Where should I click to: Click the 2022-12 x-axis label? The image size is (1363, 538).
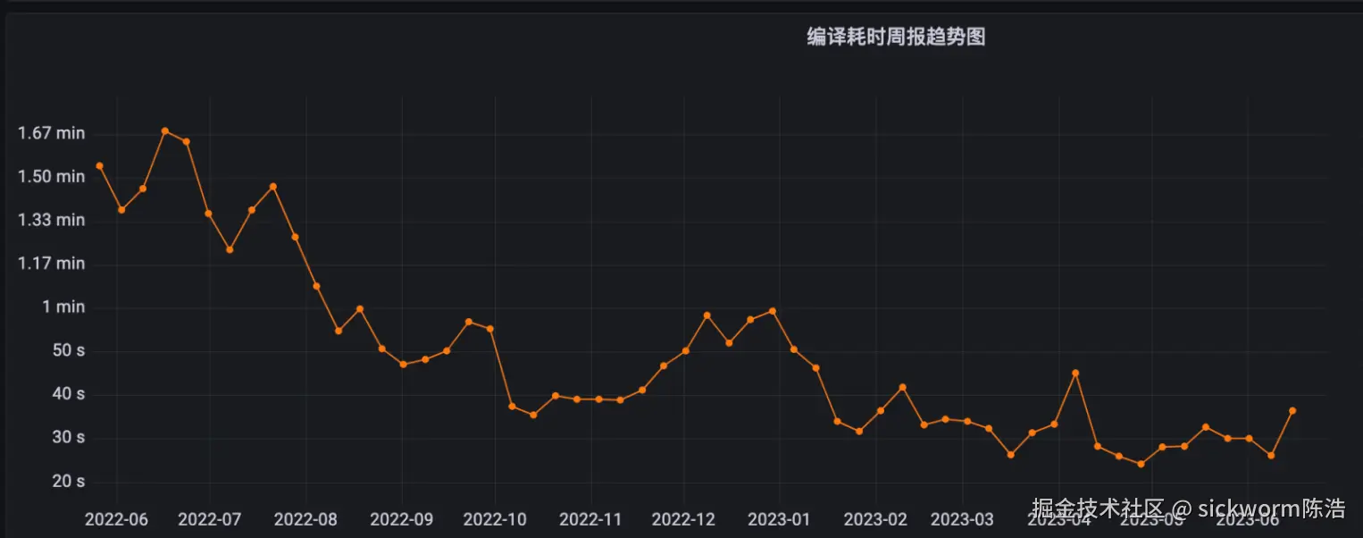pyautogui.click(x=683, y=519)
